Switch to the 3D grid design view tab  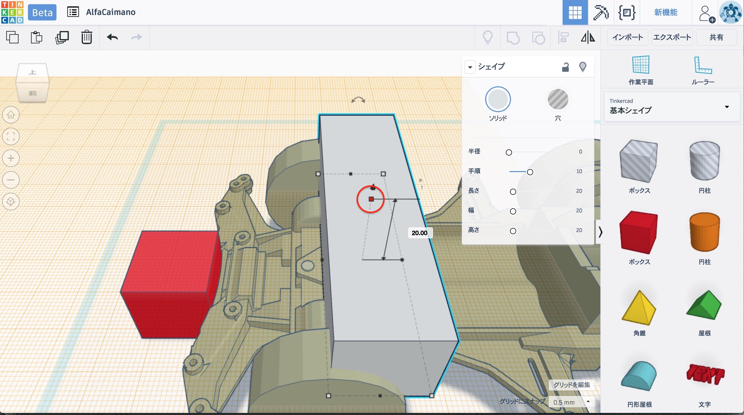(575, 12)
